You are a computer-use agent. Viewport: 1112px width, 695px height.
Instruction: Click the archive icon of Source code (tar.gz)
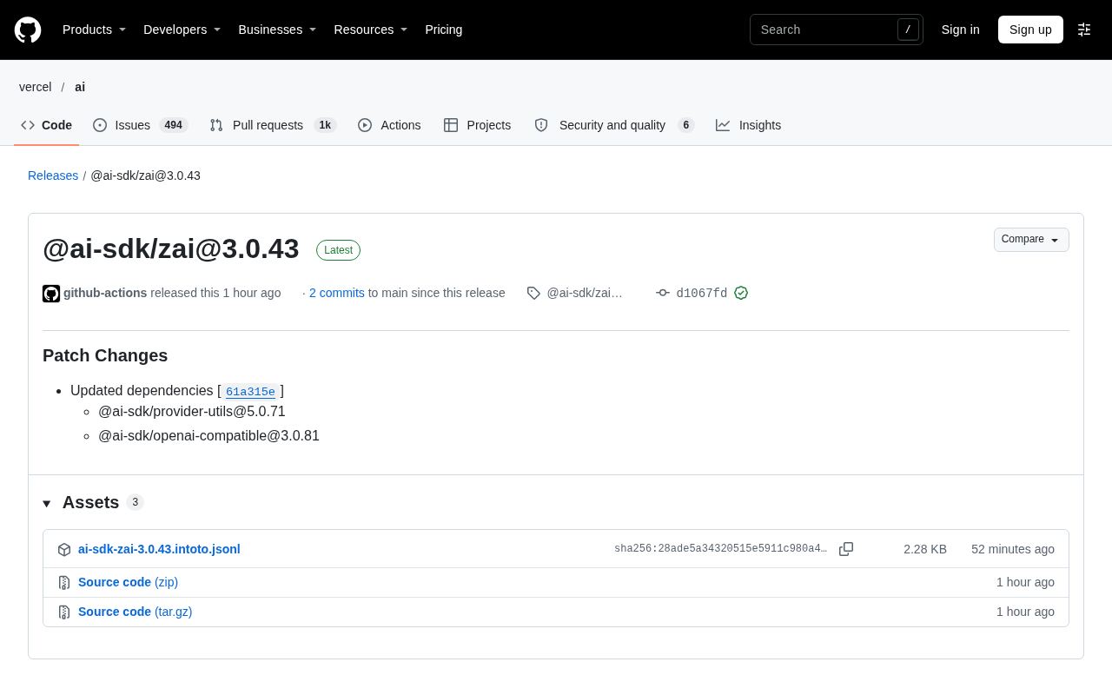pos(64,612)
